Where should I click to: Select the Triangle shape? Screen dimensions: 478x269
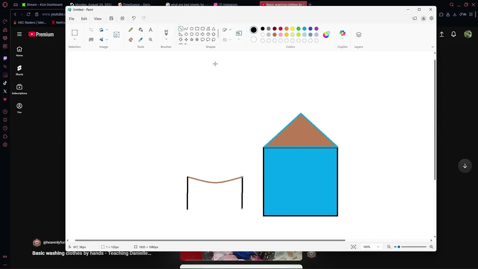[x=214, y=29]
